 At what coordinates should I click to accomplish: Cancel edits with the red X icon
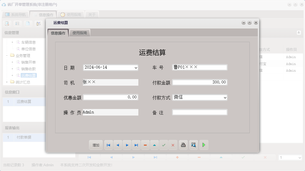click(x=173, y=145)
